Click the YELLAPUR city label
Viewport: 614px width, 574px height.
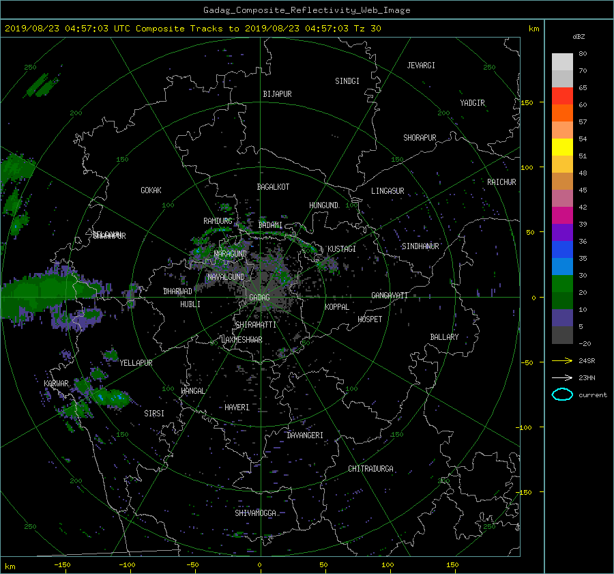(136, 363)
